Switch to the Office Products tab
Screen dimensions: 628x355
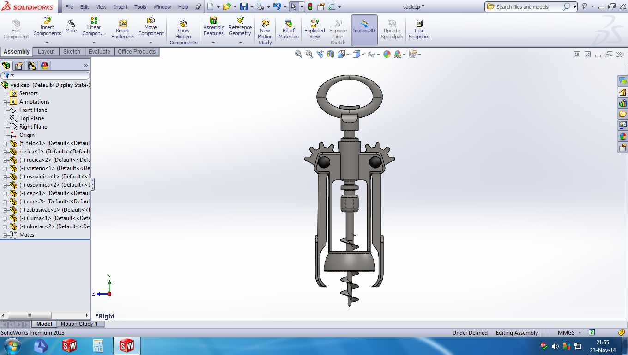(137, 52)
